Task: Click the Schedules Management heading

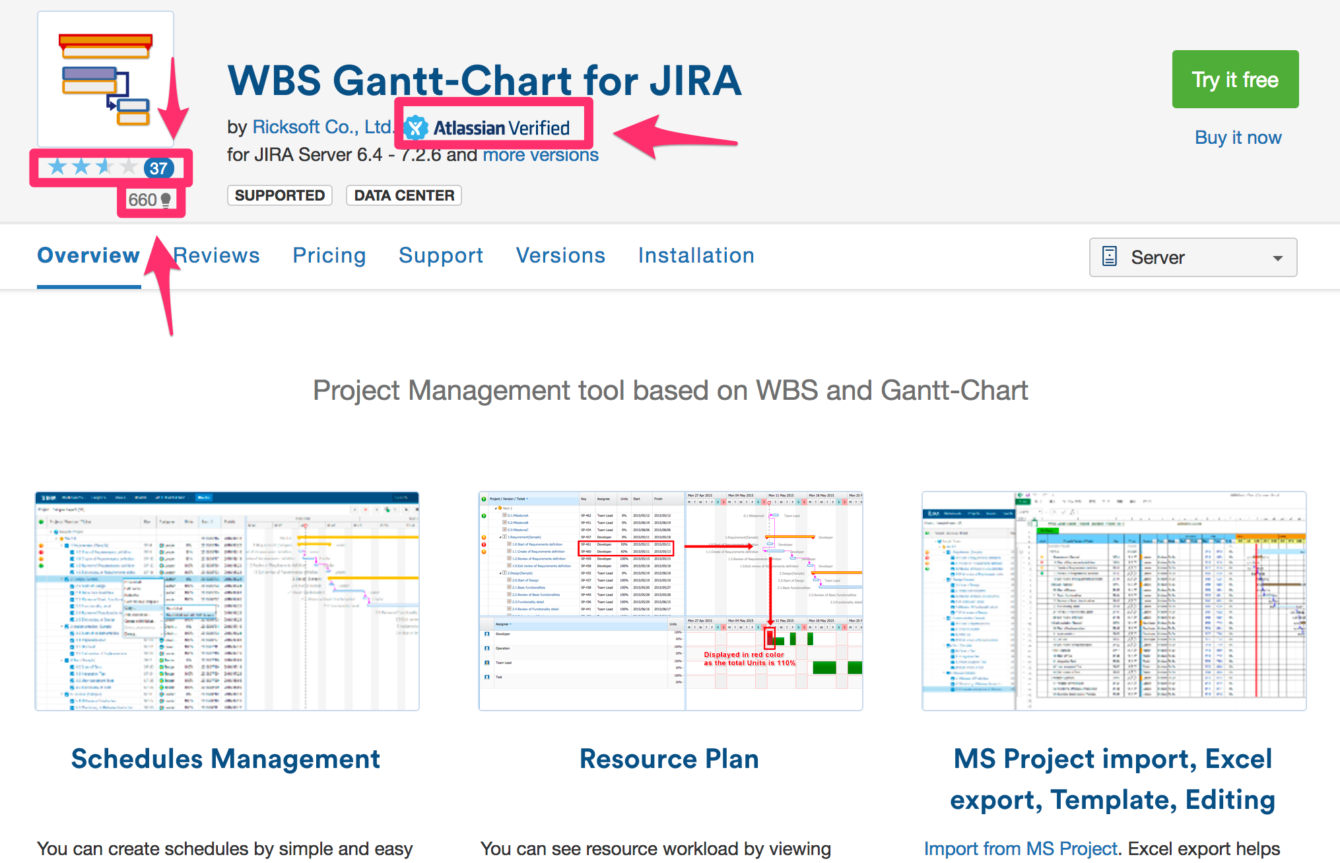Action: (226, 759)
